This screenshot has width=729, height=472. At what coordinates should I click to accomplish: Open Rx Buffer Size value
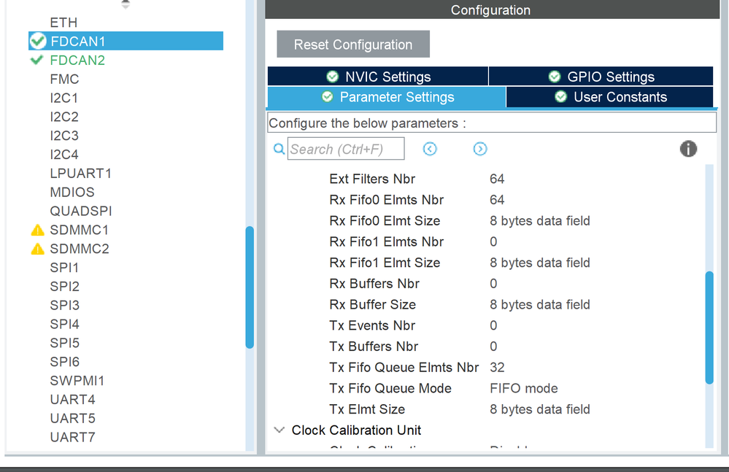pos(540,304)
